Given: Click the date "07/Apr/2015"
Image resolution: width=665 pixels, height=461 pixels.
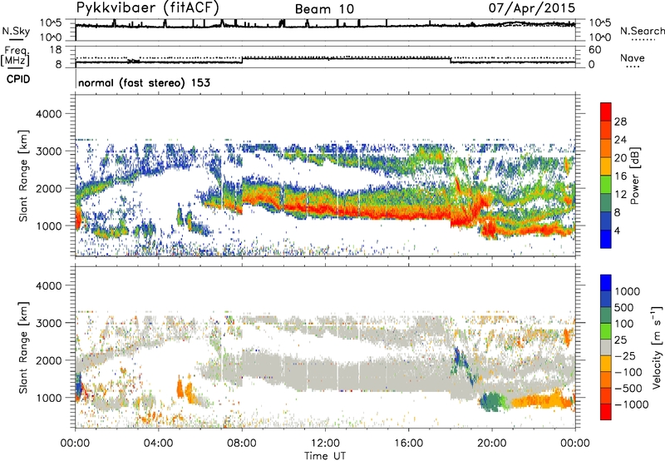Looking at the screenshot, I should coord(532,7).
